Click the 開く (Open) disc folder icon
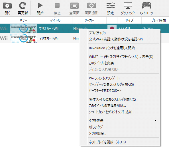Image resolution: width=169 pixels, height=153 pixels. coord(7,6)
